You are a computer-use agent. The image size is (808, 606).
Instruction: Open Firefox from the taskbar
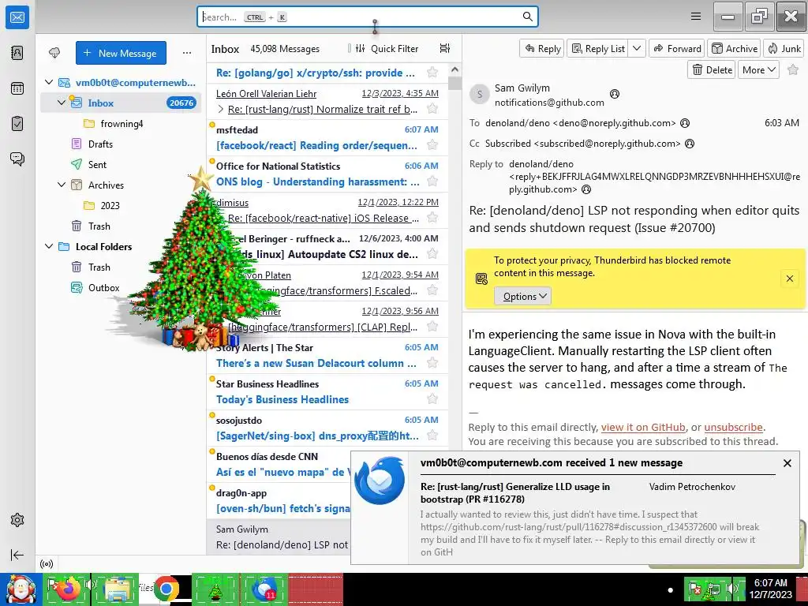tap(68, 589)
